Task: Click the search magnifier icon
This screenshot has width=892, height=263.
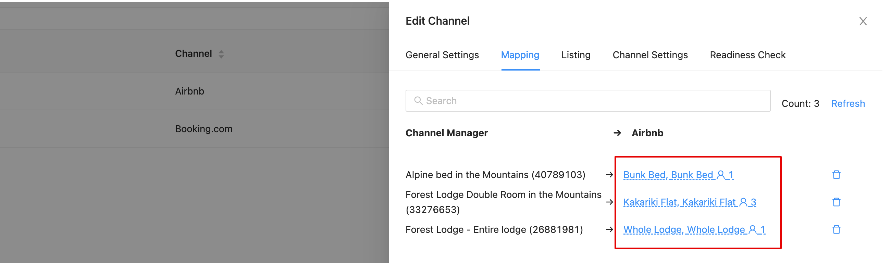Action: tap(418, 101)
